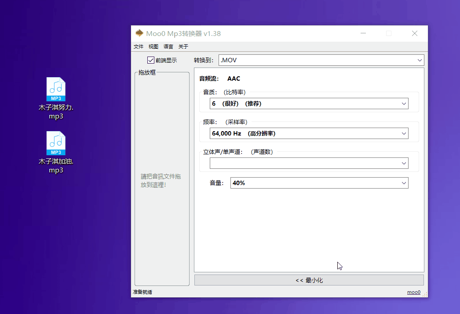460x314 pixels.
Task: Open the 音质 bitrate dropdown
Action: point(309,103)
